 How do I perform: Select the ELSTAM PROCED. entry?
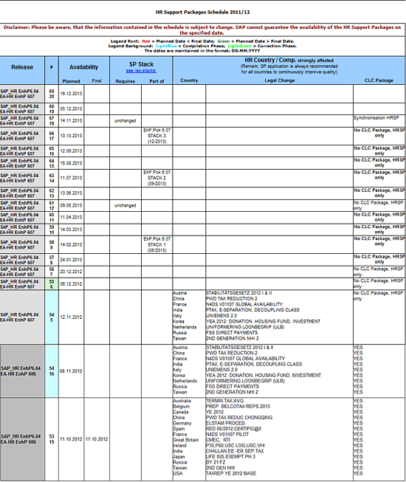coord(226,423)
